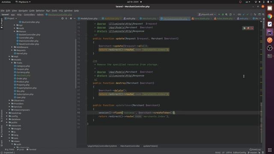274x154 pixels.
Task: Open OBS Studio from the dock
Action: pos(270,48)
